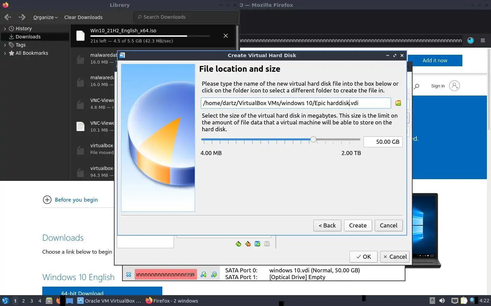Switch to Firefox - 2 windows taskbar item
This screenshot has height=306, width=491.
coord(172,301)
